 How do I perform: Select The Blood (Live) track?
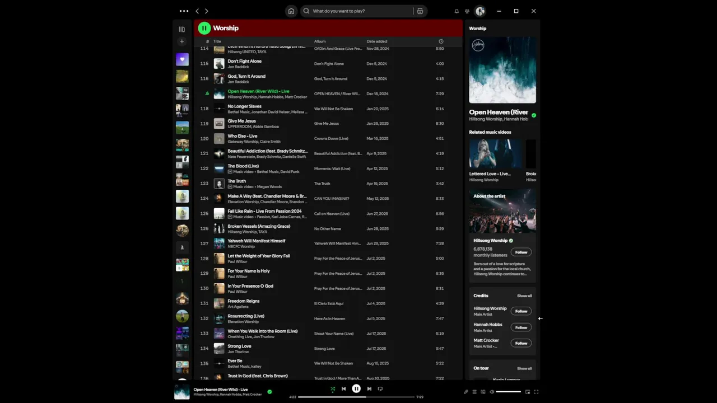328,168
